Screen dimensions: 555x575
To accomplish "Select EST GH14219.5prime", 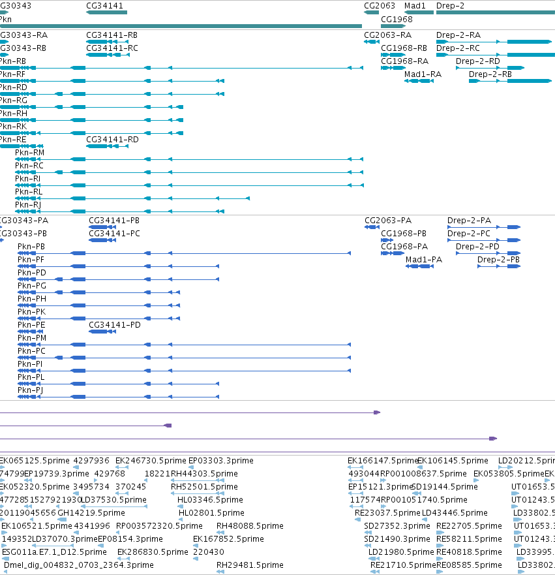I will tap(91, 513).
